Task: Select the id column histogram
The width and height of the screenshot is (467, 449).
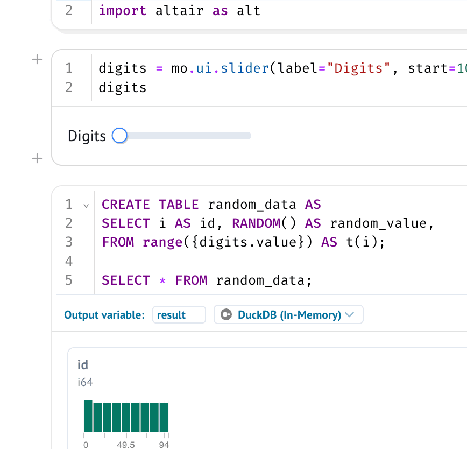Action: 126,415
